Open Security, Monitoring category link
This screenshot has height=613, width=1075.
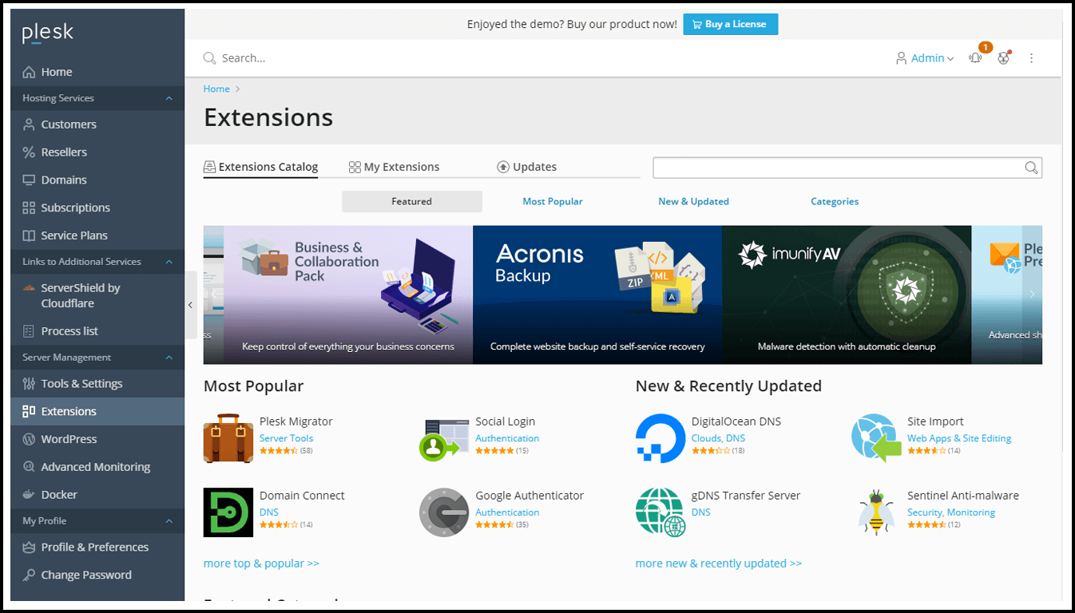tap(951, 512)
